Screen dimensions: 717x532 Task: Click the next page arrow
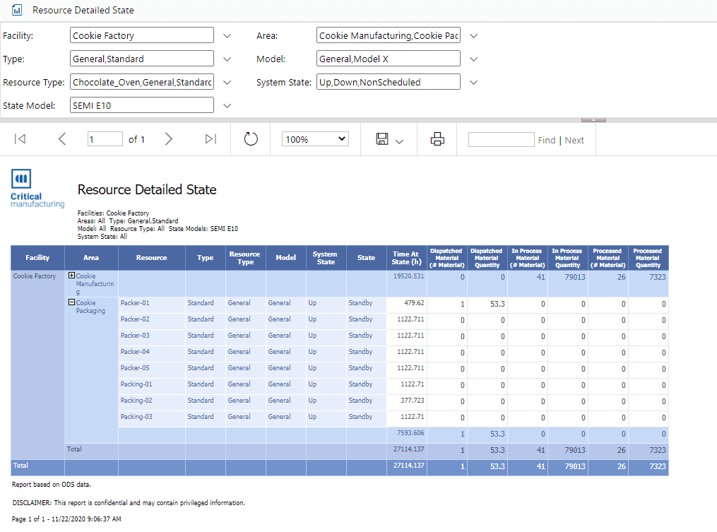click(x=169, y=139)
